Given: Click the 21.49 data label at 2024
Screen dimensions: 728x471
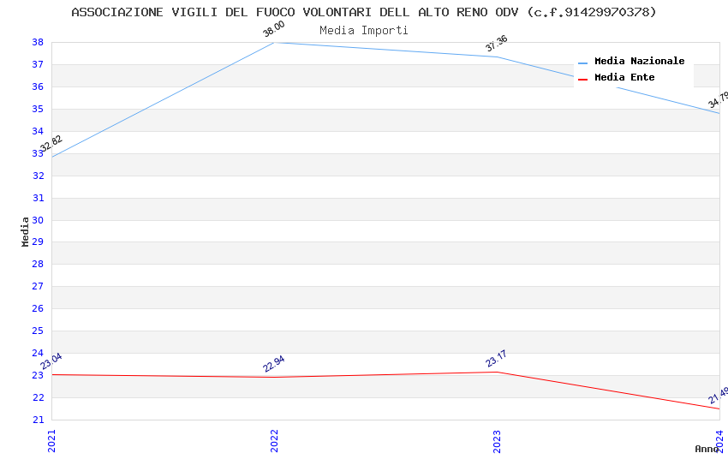Looking at the screenshot, I should click(x=718, y=396).
